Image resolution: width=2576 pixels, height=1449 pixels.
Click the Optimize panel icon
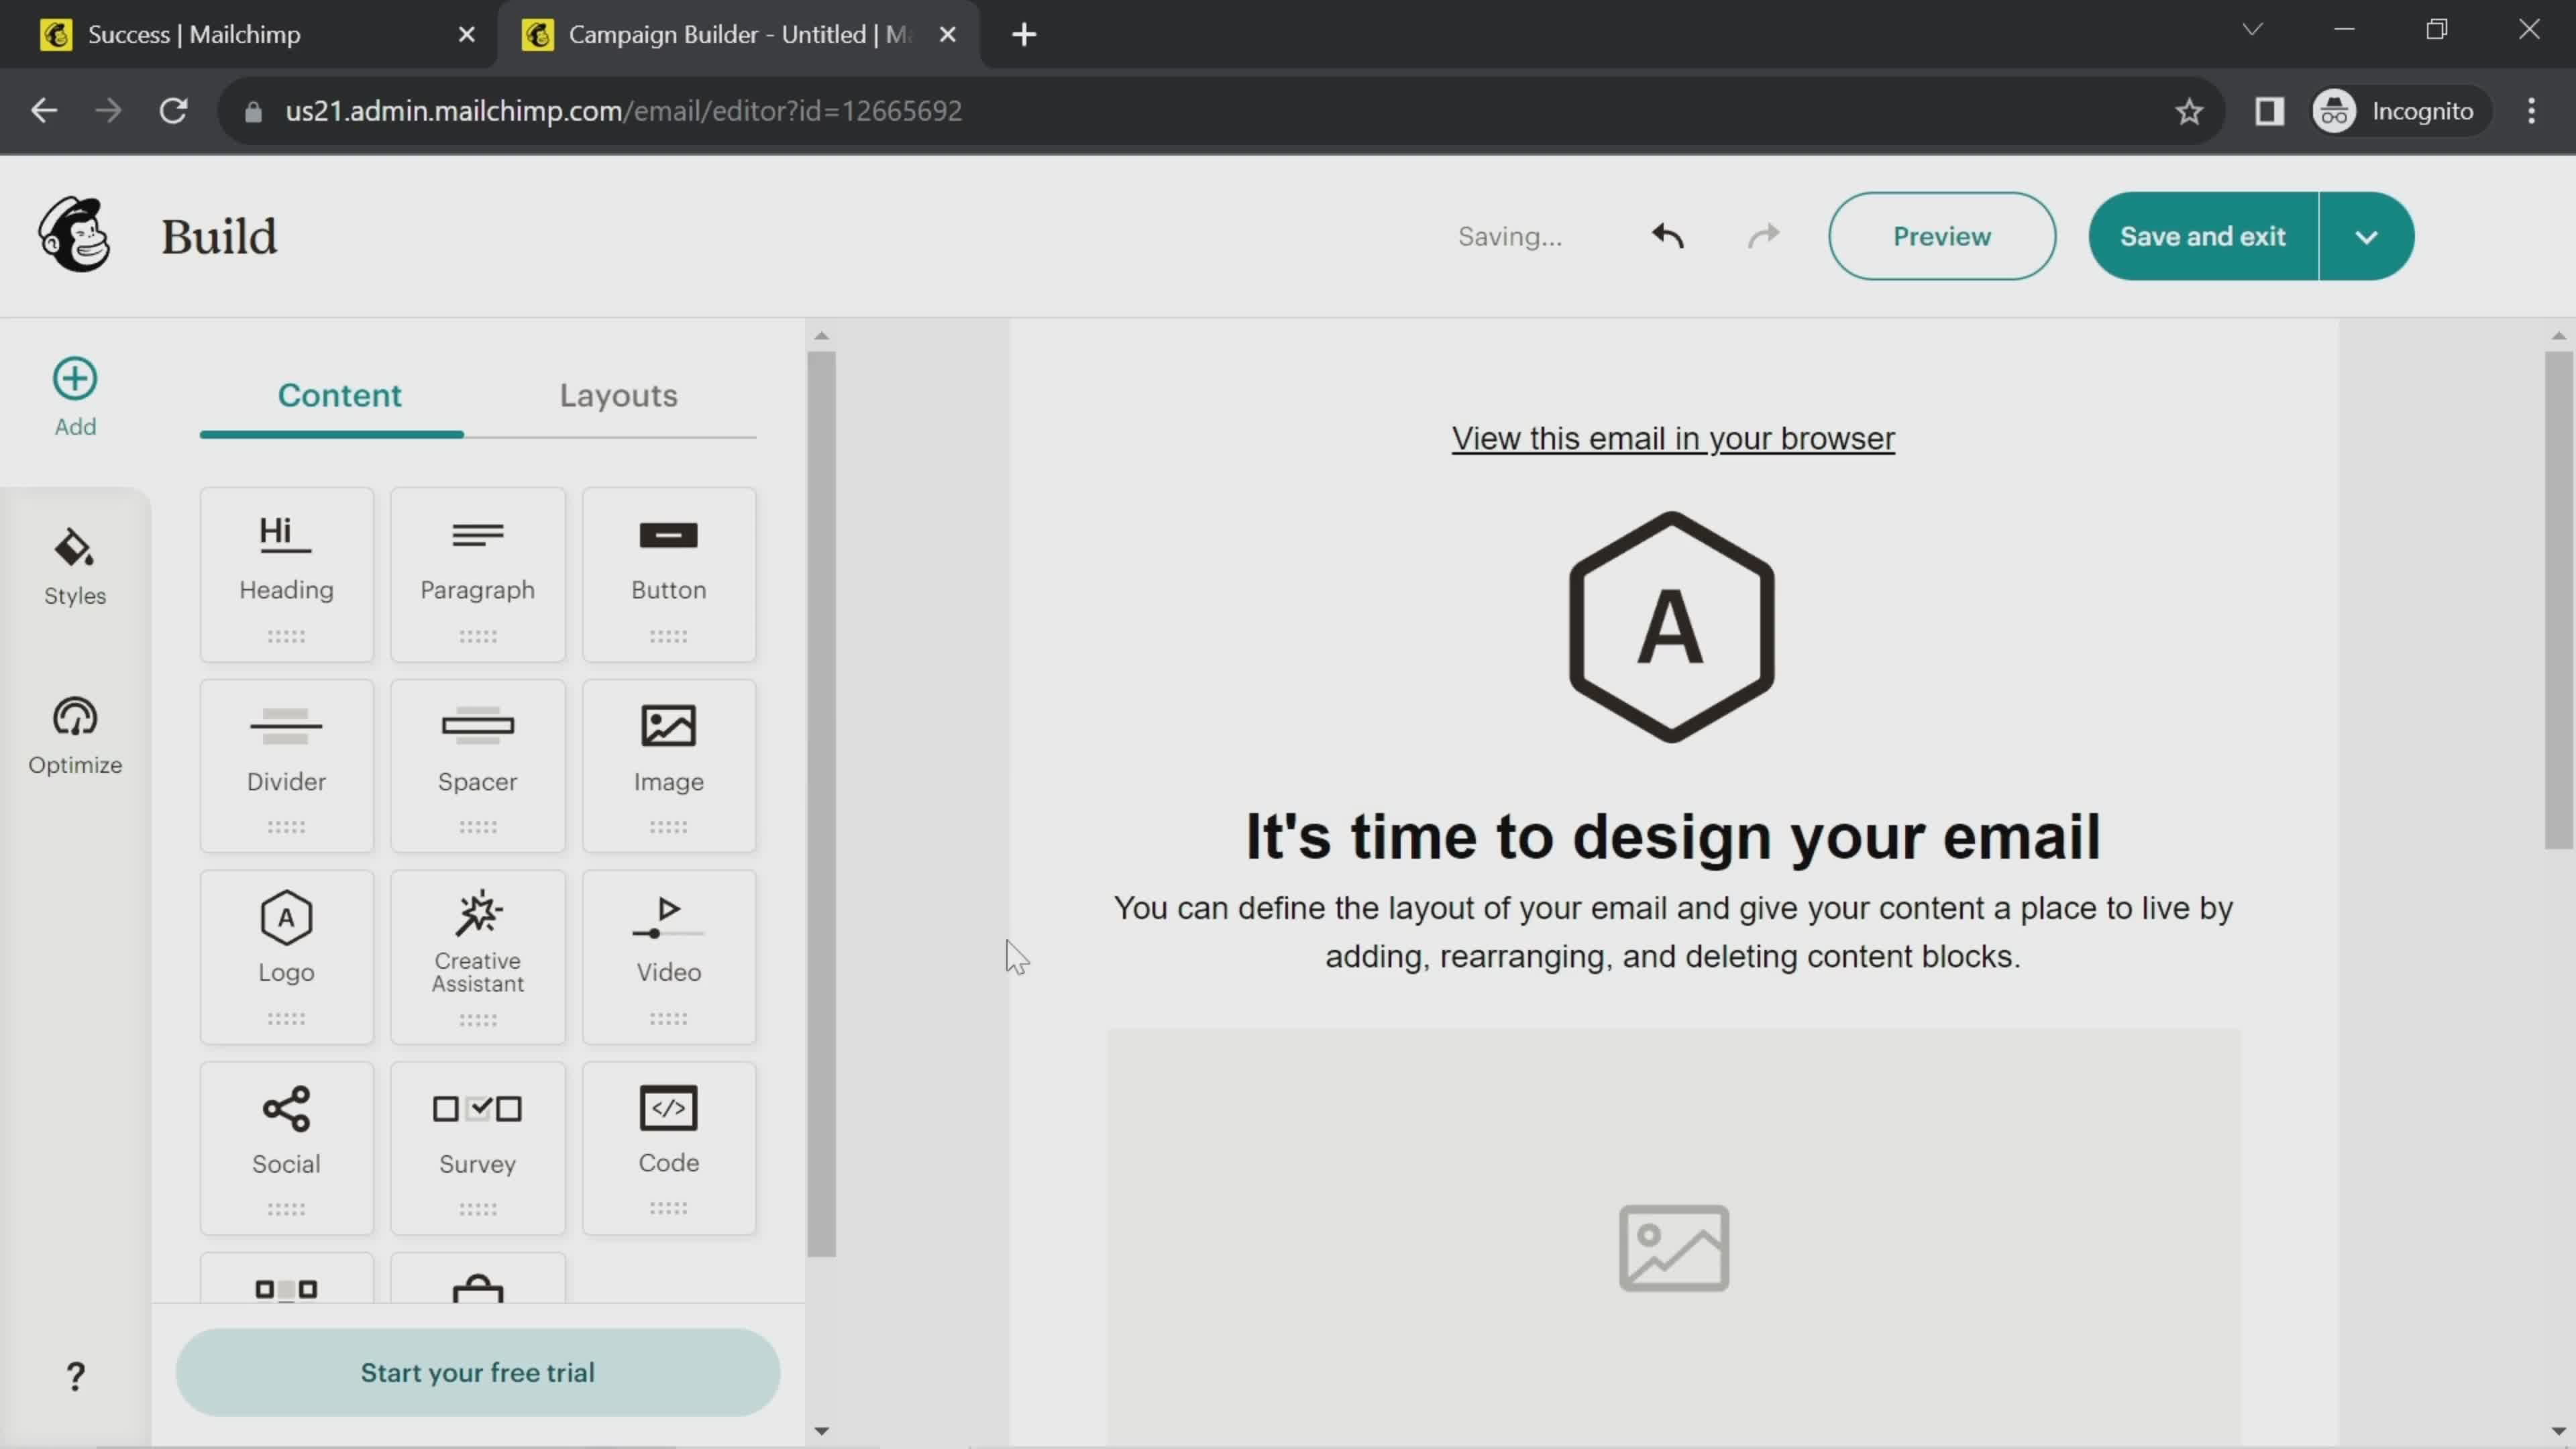tap(74, 735)
